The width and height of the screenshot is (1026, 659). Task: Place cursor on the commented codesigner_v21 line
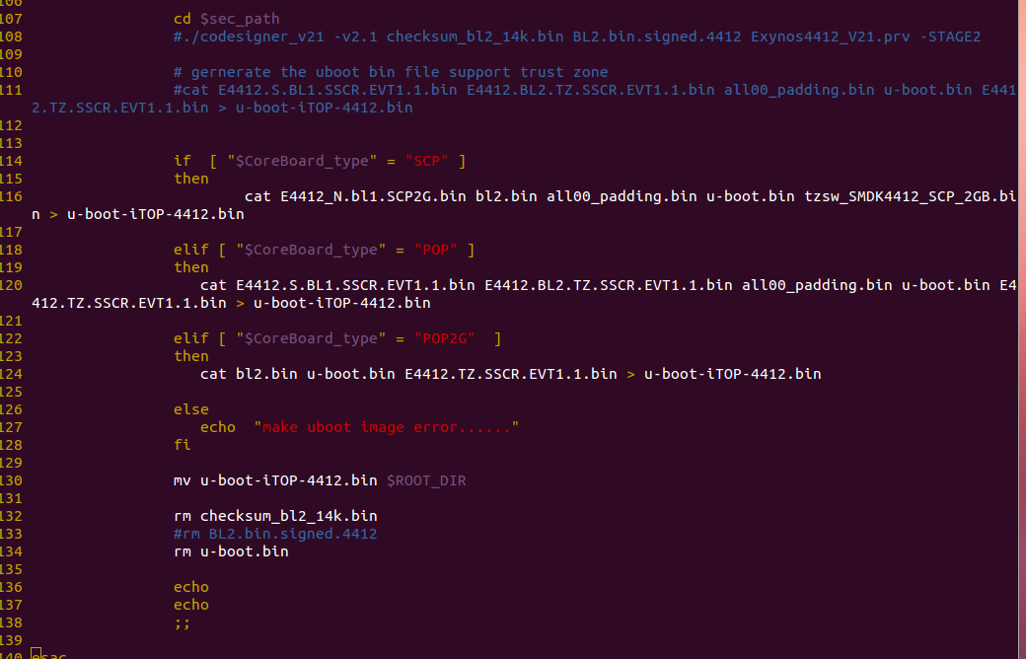point(576,37)
